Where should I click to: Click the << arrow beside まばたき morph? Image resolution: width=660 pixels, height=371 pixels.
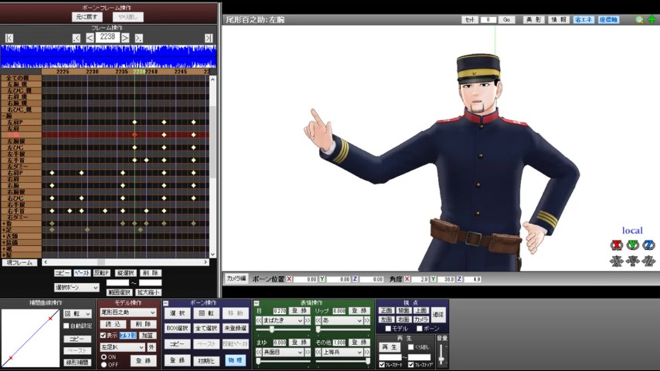tap(259, 321)
